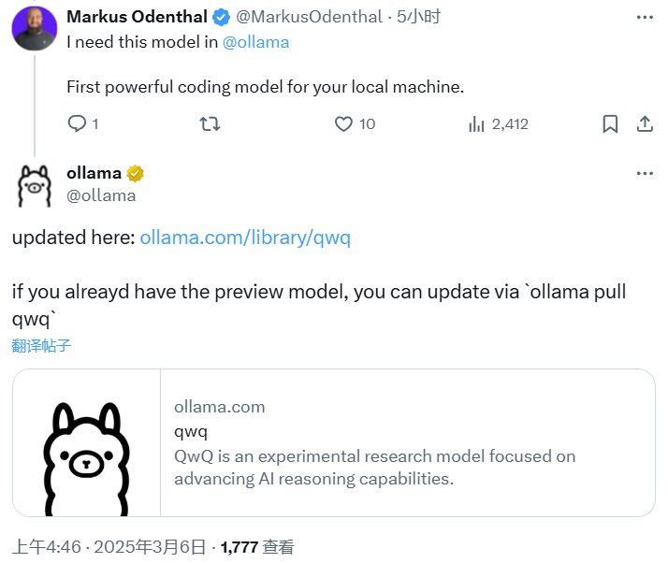This screenshot has height=563, width=668.
Task: Translate the post via 翻译帖子
Action: [x=41, y=345]
